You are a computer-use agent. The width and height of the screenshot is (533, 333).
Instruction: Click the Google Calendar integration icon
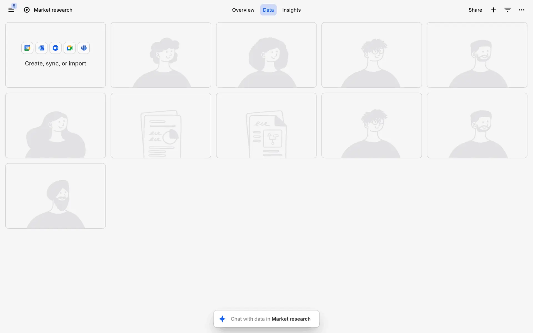[x=27, y=48]
